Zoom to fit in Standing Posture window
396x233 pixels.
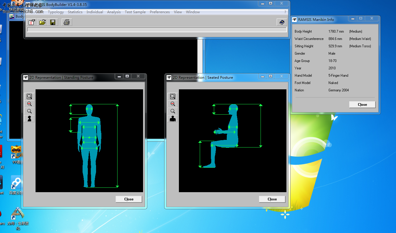pyautogui.click(x=29, y=96)
